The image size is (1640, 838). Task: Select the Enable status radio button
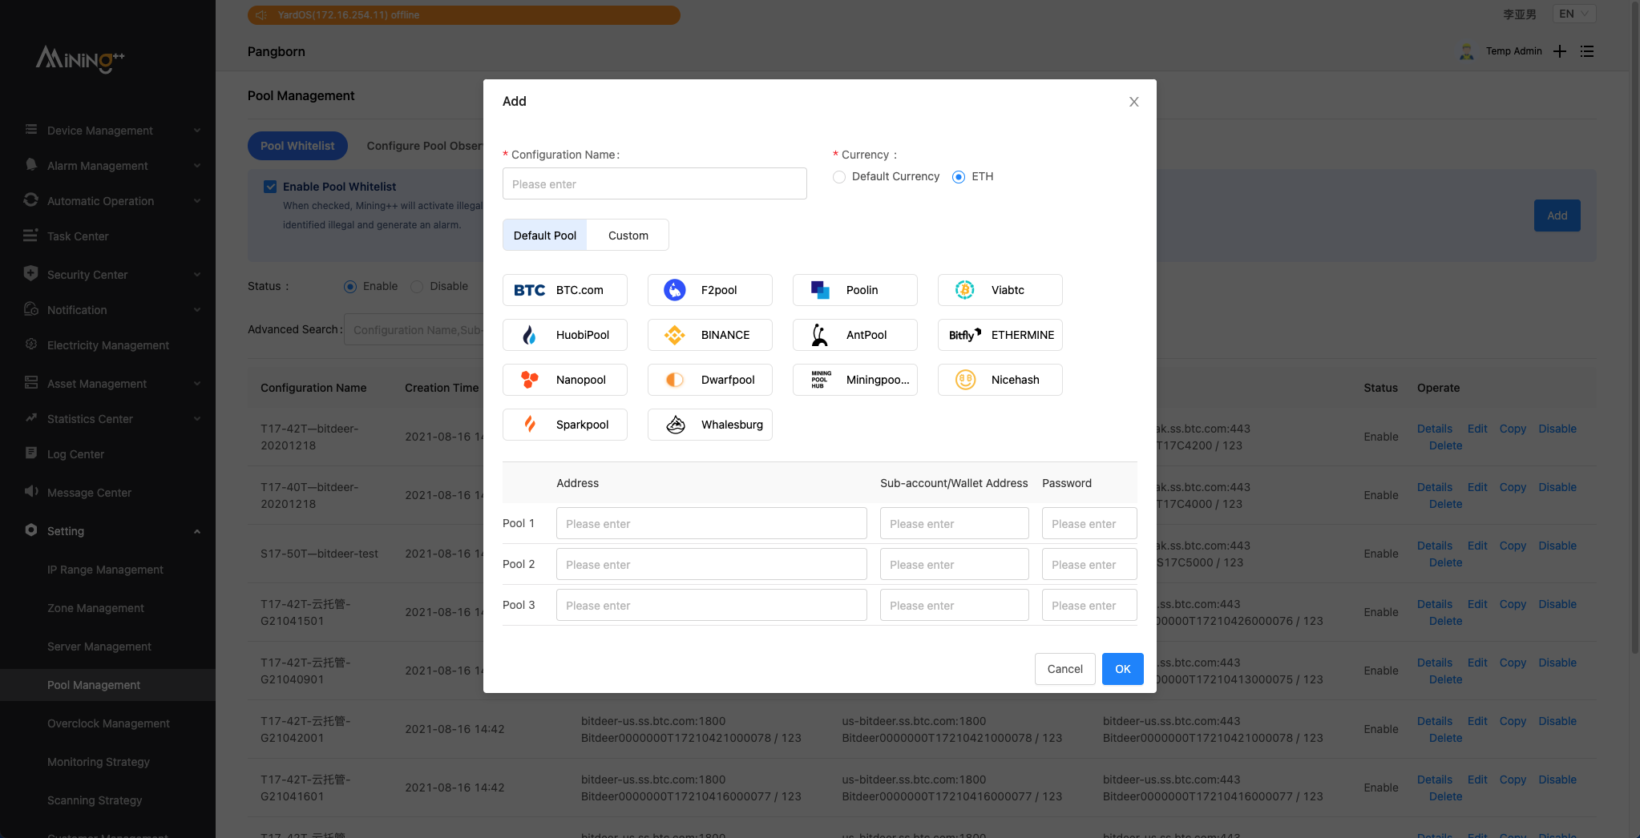(350, 287)
